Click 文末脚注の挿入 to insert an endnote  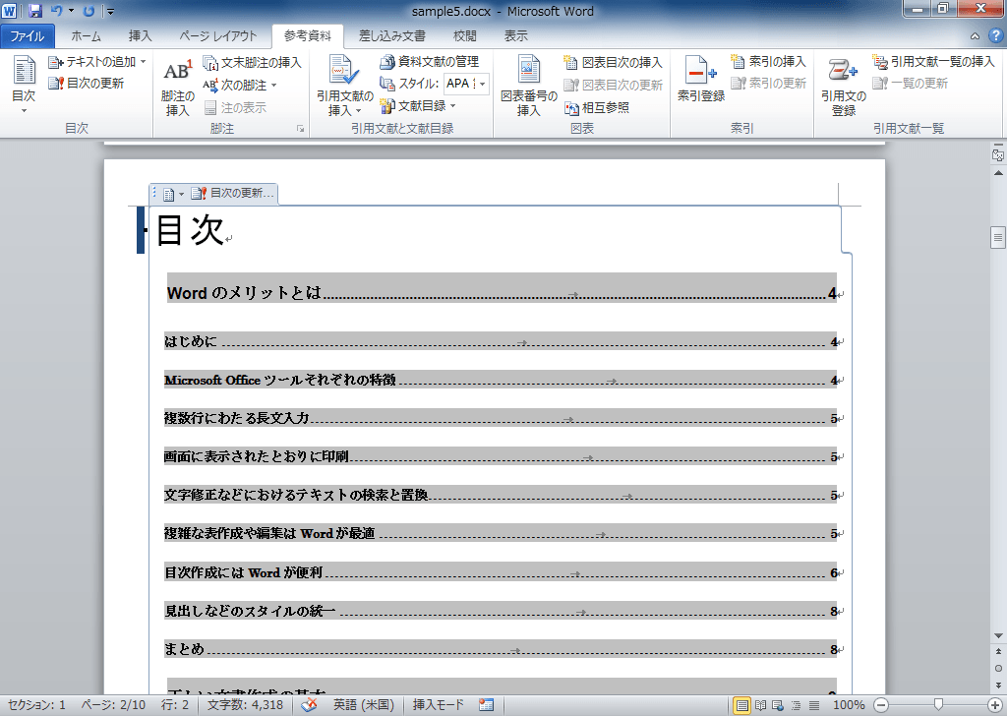[252, 62]
